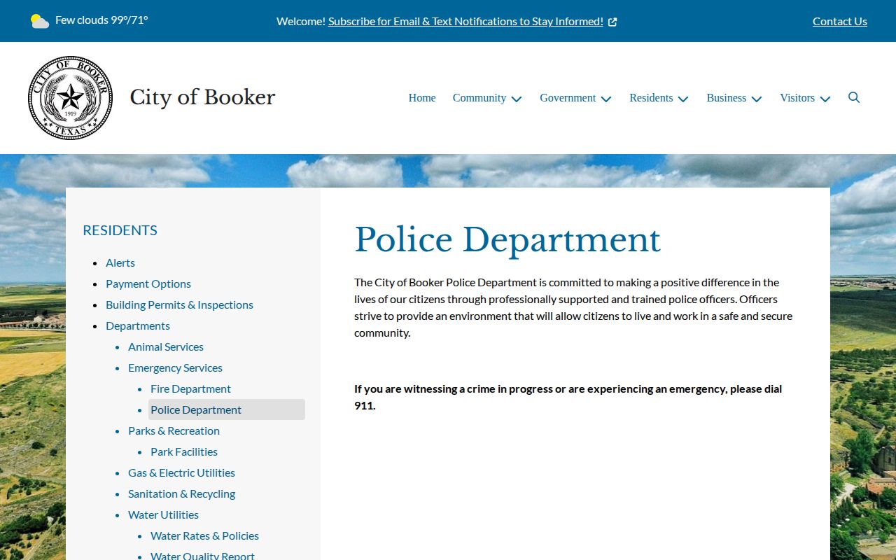
Task: Open Water Quality Report sidebar link
Action: (x=202, y=556)
